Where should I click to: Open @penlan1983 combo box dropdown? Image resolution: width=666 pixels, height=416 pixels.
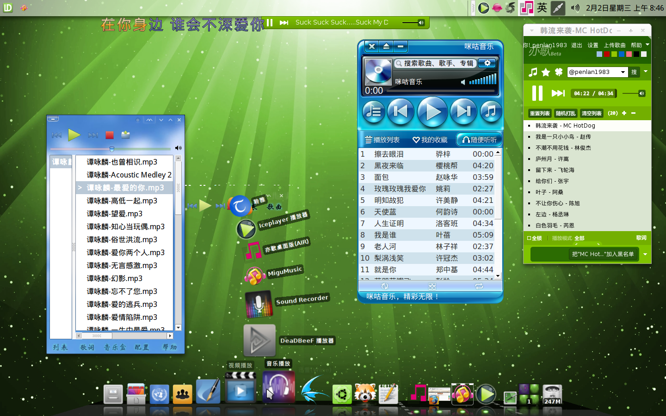(623, 72)
